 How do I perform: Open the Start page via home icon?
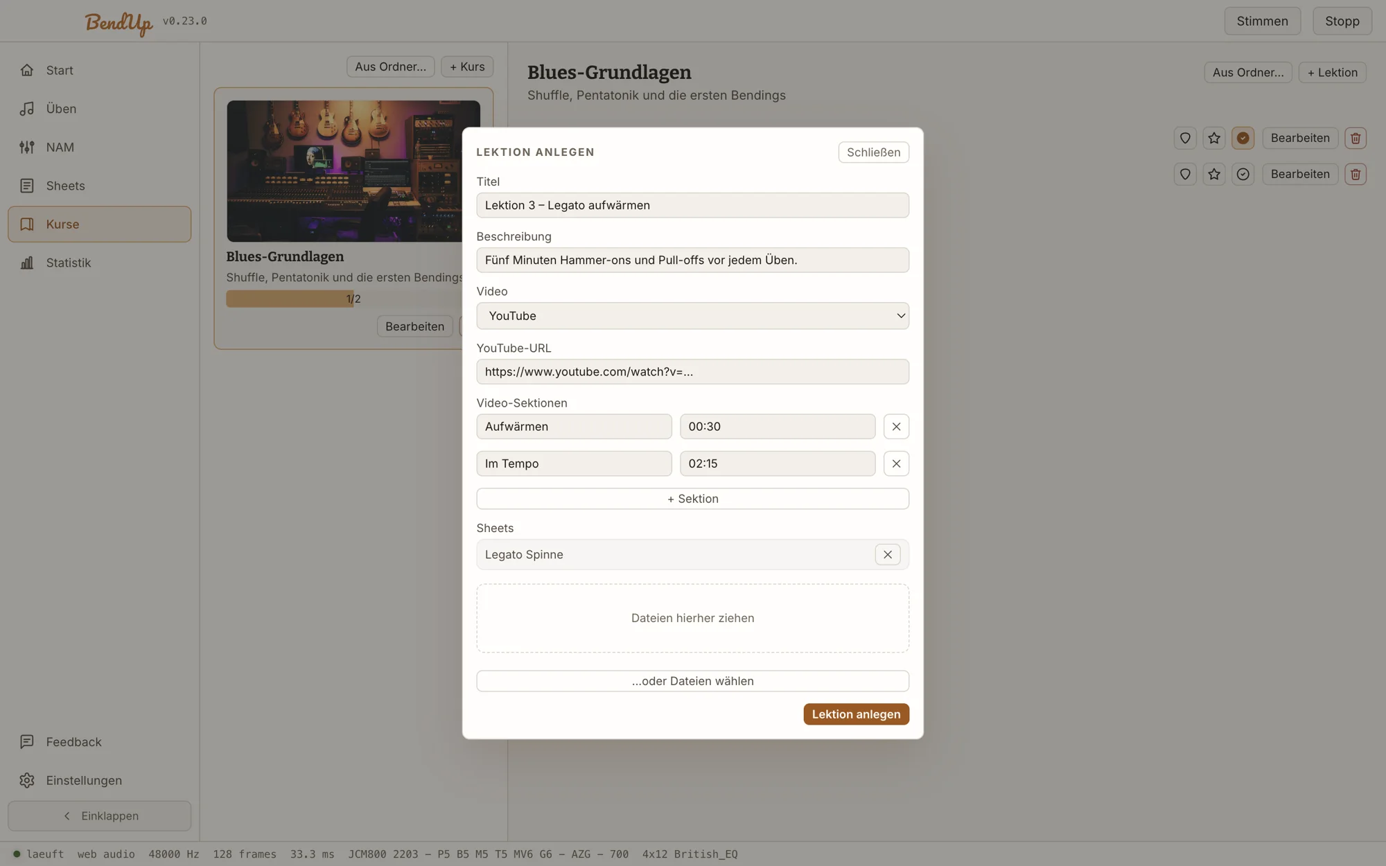[x=27, y=70]
